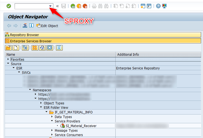Viewport: 203px width, 138px height.
Task: Expand the Favorites tree node
Action: tap(8, 59)
